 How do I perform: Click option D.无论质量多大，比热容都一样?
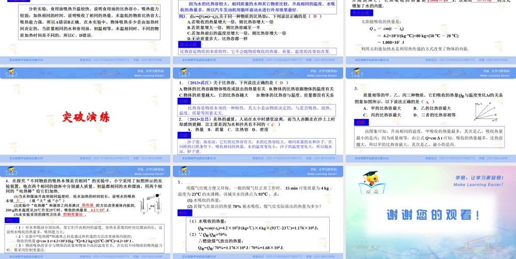coord(217,39)
